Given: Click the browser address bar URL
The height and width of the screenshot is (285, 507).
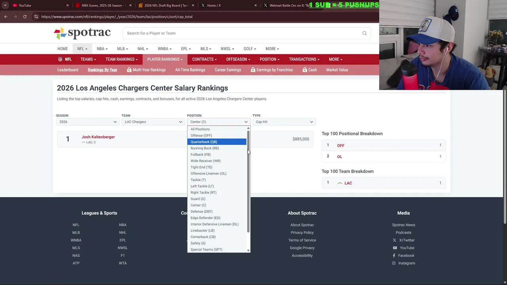Looking at the screenshot, I should [117, 17].
